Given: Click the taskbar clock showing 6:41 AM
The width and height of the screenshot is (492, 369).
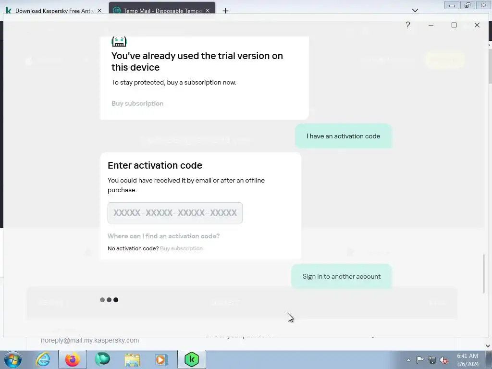Looking at the screenshot, I should tap(467, 360).
